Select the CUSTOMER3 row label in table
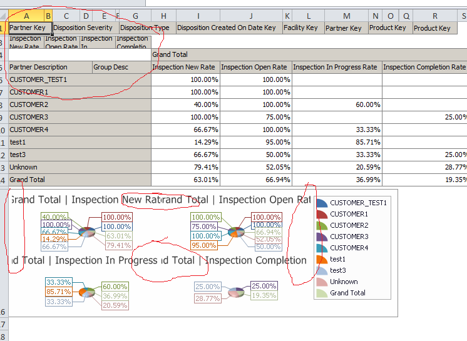The width and height of the screenshot is (467, 341). [x=80, y=117]
